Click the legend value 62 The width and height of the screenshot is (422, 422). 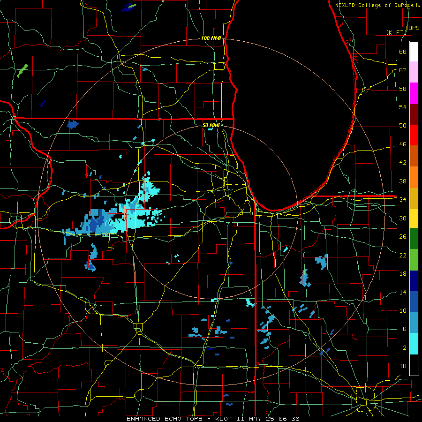click(403, 70)
